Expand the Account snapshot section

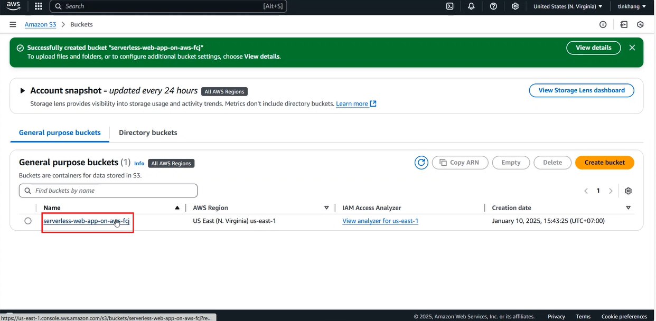click(x=23, y=91)
